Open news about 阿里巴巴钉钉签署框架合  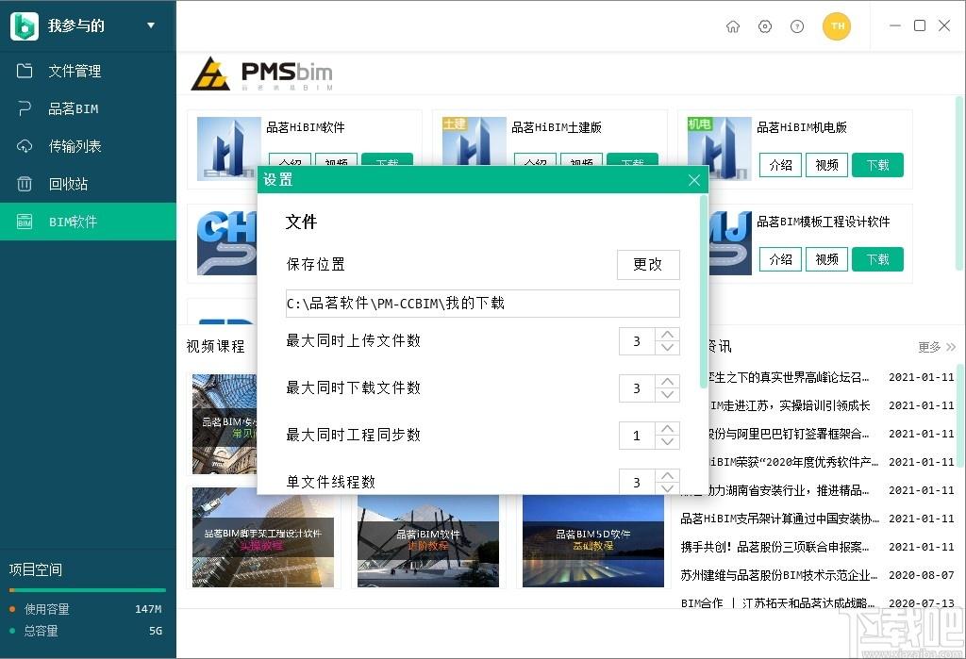(x=789, y=434)
